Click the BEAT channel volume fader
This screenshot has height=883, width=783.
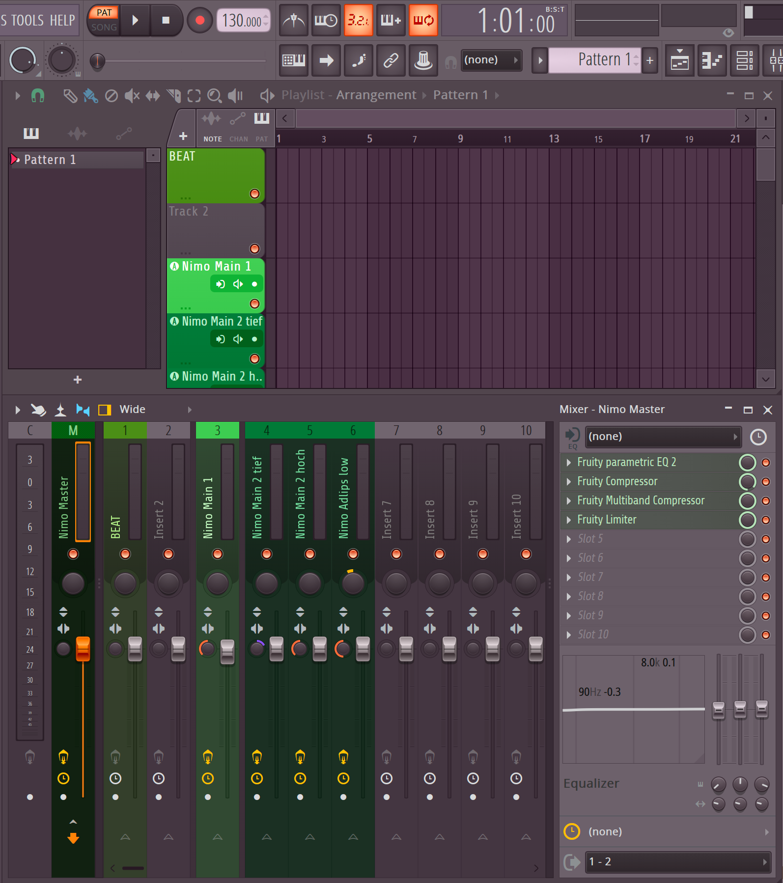[135, 649]
